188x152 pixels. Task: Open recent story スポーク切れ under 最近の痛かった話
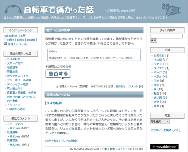[x=15, y=63]
